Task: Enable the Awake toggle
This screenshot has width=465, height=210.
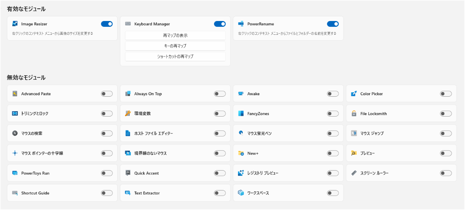Action: coord(333,94)
